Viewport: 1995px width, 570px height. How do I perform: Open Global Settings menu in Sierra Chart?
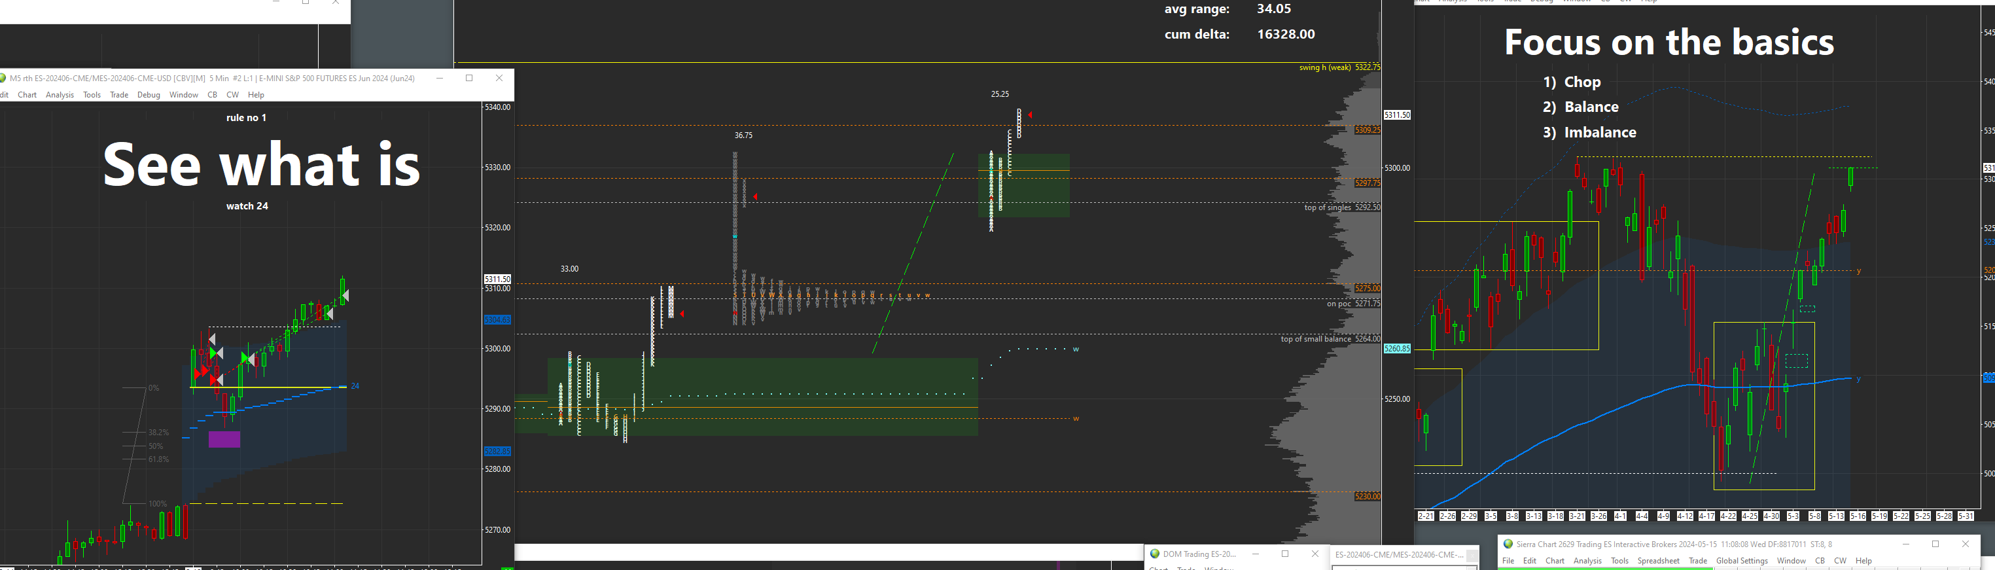[x=1742, y=561]
